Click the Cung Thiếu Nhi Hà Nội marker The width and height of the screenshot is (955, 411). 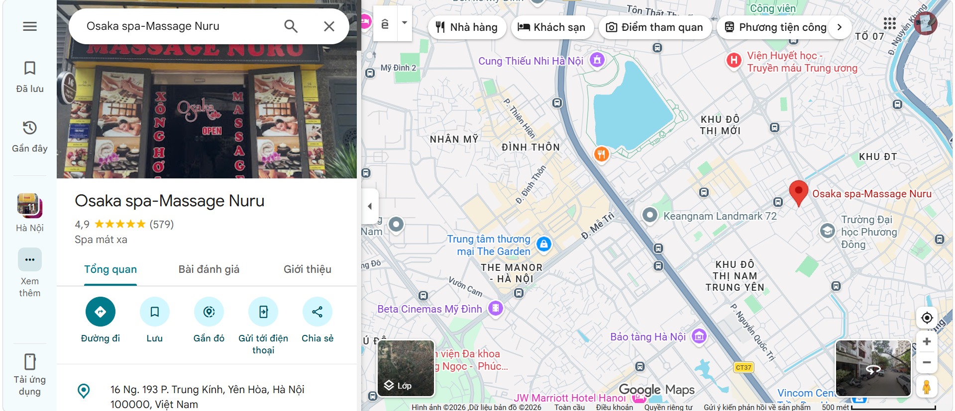tap(597, 60)
